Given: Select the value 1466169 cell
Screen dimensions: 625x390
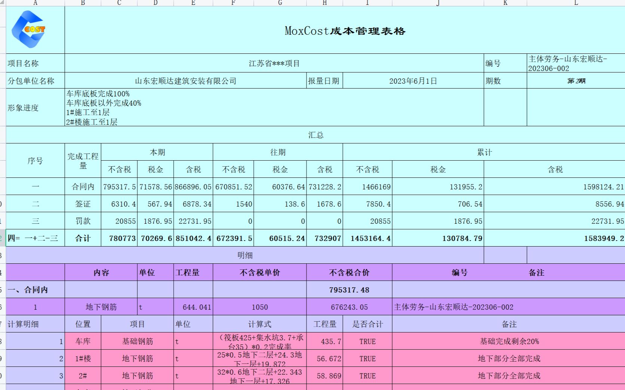Looking at the screenshot, I should coord(368,186).
